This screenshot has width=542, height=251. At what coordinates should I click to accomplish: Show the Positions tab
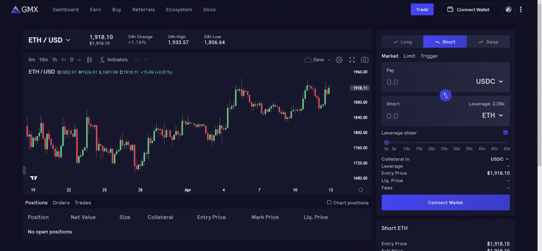[x=37, y=203]
